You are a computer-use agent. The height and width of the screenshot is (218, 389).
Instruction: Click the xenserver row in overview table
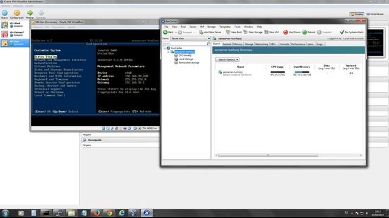(x=289, y=73)
